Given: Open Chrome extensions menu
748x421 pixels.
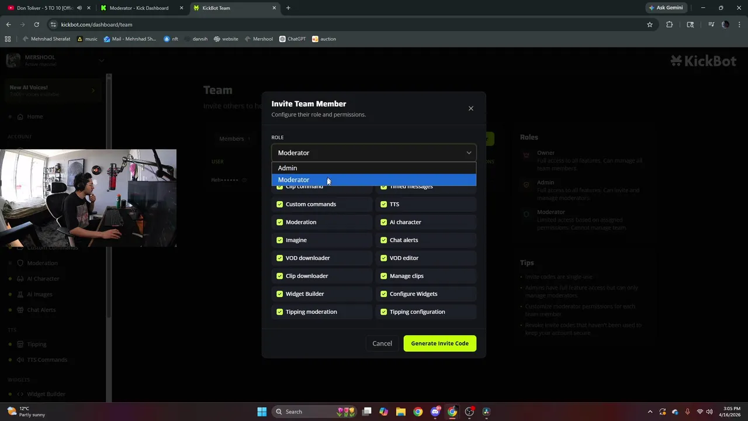Looking at the screenshot, I should (x=670, y=25).
